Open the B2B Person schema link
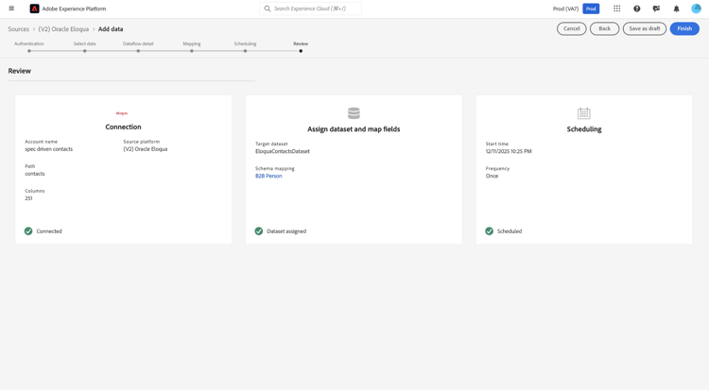This screenshot has height=390, width=709. tap(268, 176)
